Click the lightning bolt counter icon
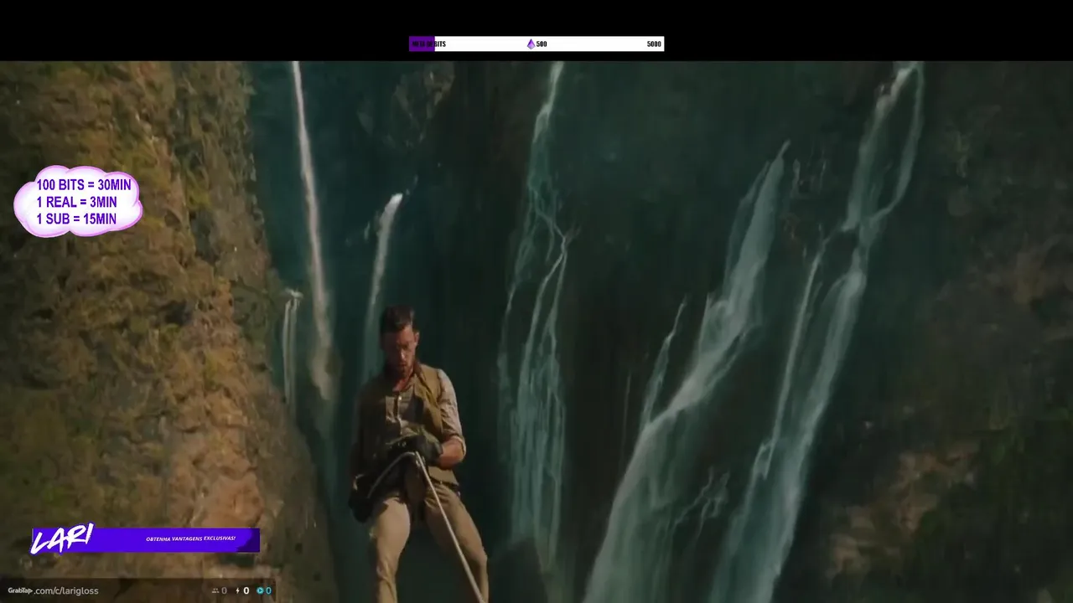The image size is (1073, 603). [238, 591]
